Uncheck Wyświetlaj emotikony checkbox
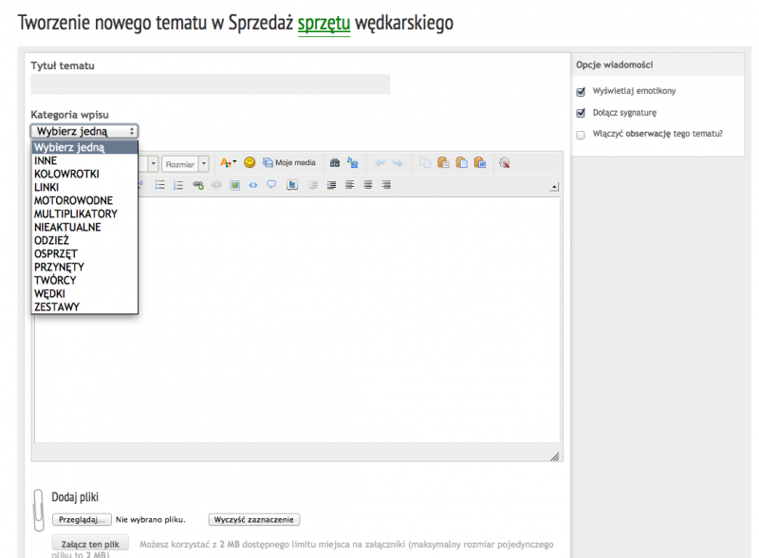Image resolution: width=759 pixels, height=558 pixels. click(581, 91)
